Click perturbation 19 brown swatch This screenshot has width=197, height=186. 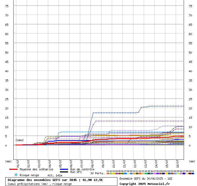(x=161, y=174)
